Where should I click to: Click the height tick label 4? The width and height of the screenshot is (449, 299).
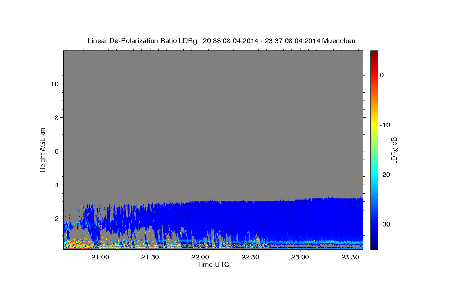(56, 185)
